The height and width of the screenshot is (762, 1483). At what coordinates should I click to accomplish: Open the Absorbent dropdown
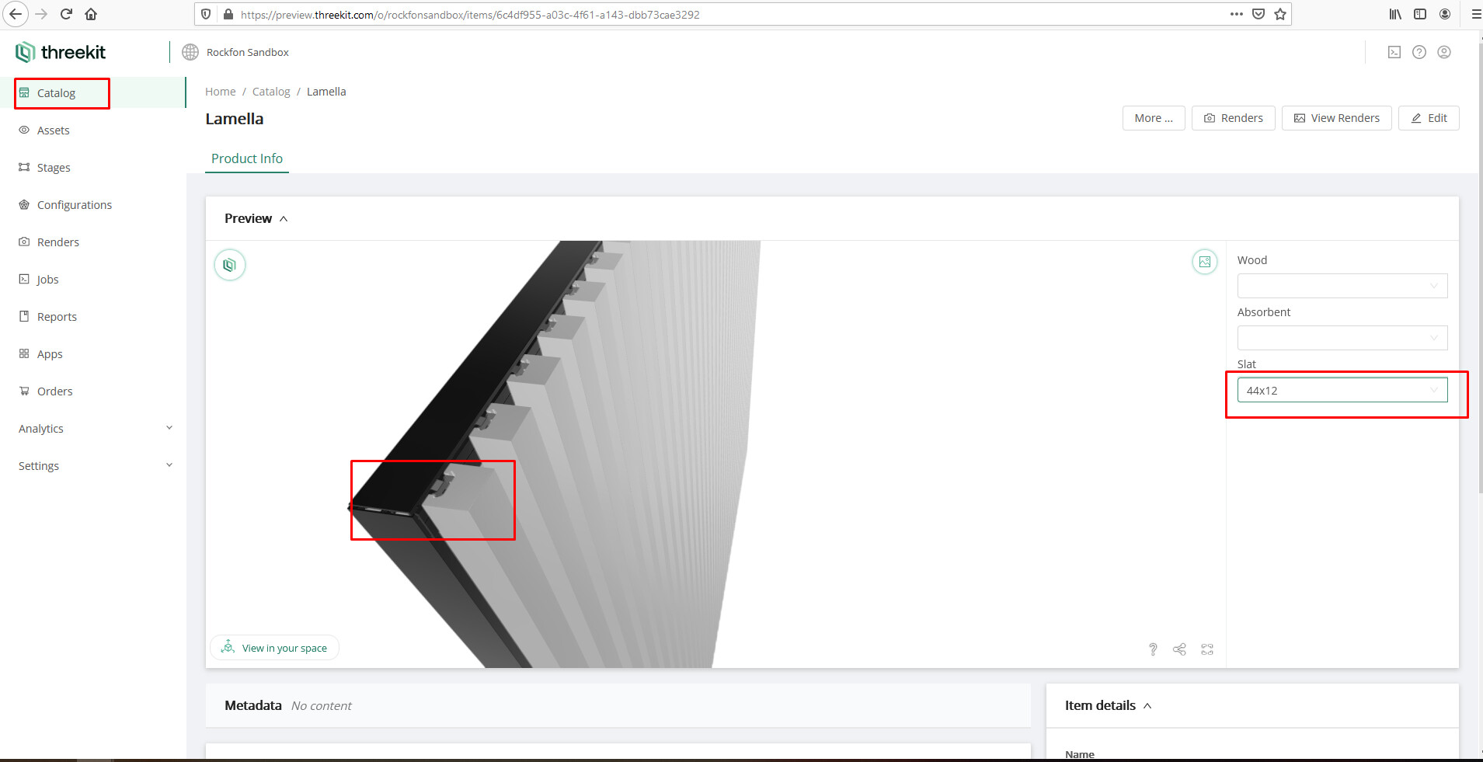pos(1342,338)
